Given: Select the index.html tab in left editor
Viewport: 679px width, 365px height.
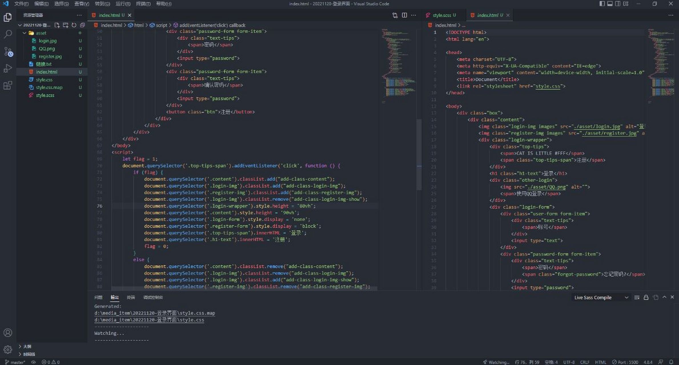Looking at the screenshot, I should [109, 15].
